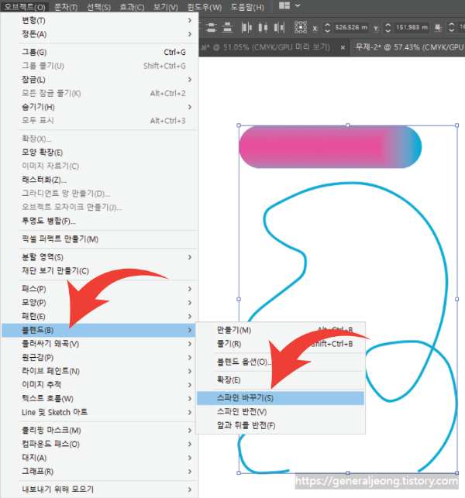Open the 오브젝트(O) menu
The height and width of the screenshot is (498, 465).
25,7
